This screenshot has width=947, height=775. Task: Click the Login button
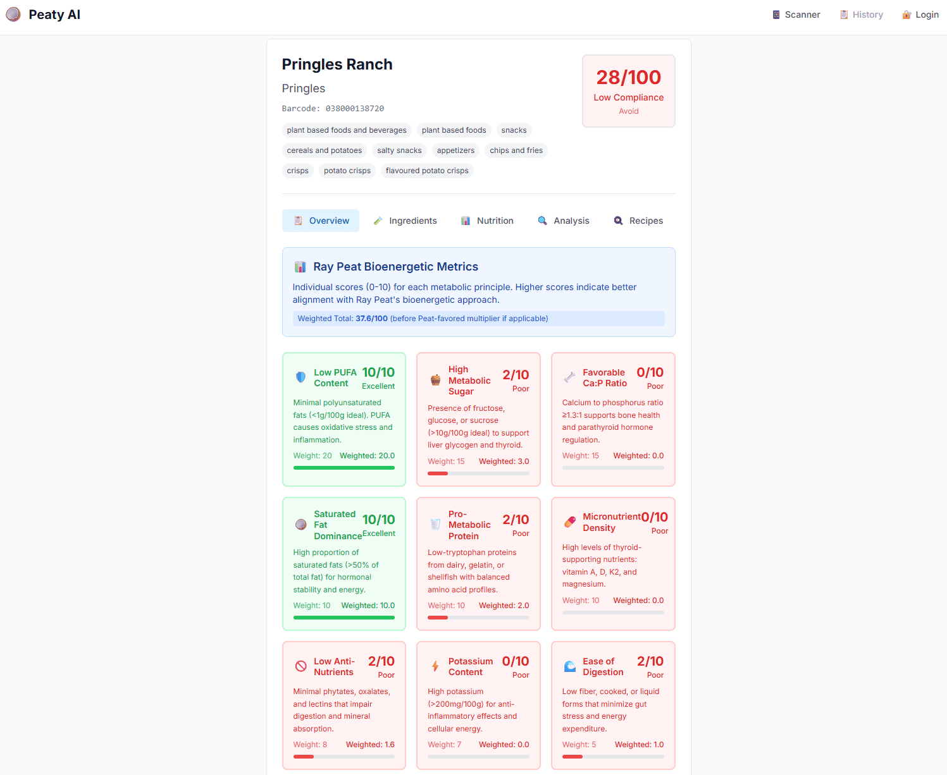click(x=920, y=14)
